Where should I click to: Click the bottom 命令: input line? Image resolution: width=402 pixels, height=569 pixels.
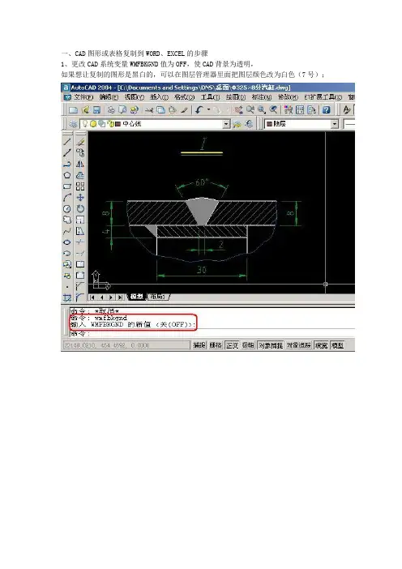coord(212,333)
